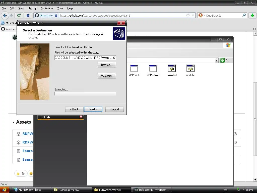
Task: Cancel the Extraction Wizard
Action: pyautogui.click(x=114, y=109)
